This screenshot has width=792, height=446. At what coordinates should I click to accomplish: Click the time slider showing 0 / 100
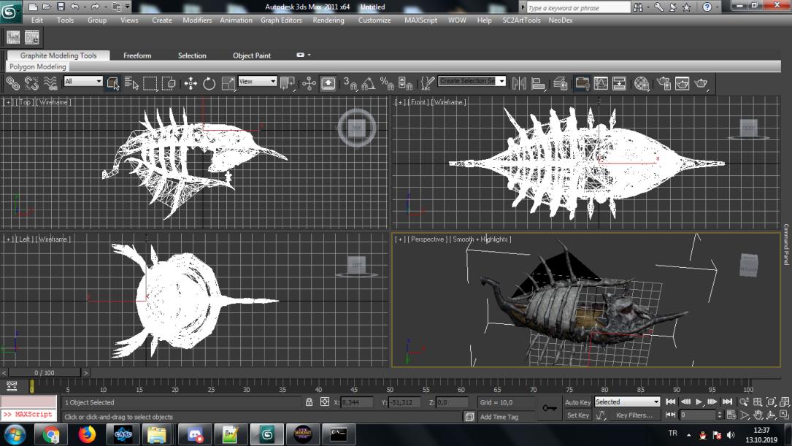coord(44,373)
